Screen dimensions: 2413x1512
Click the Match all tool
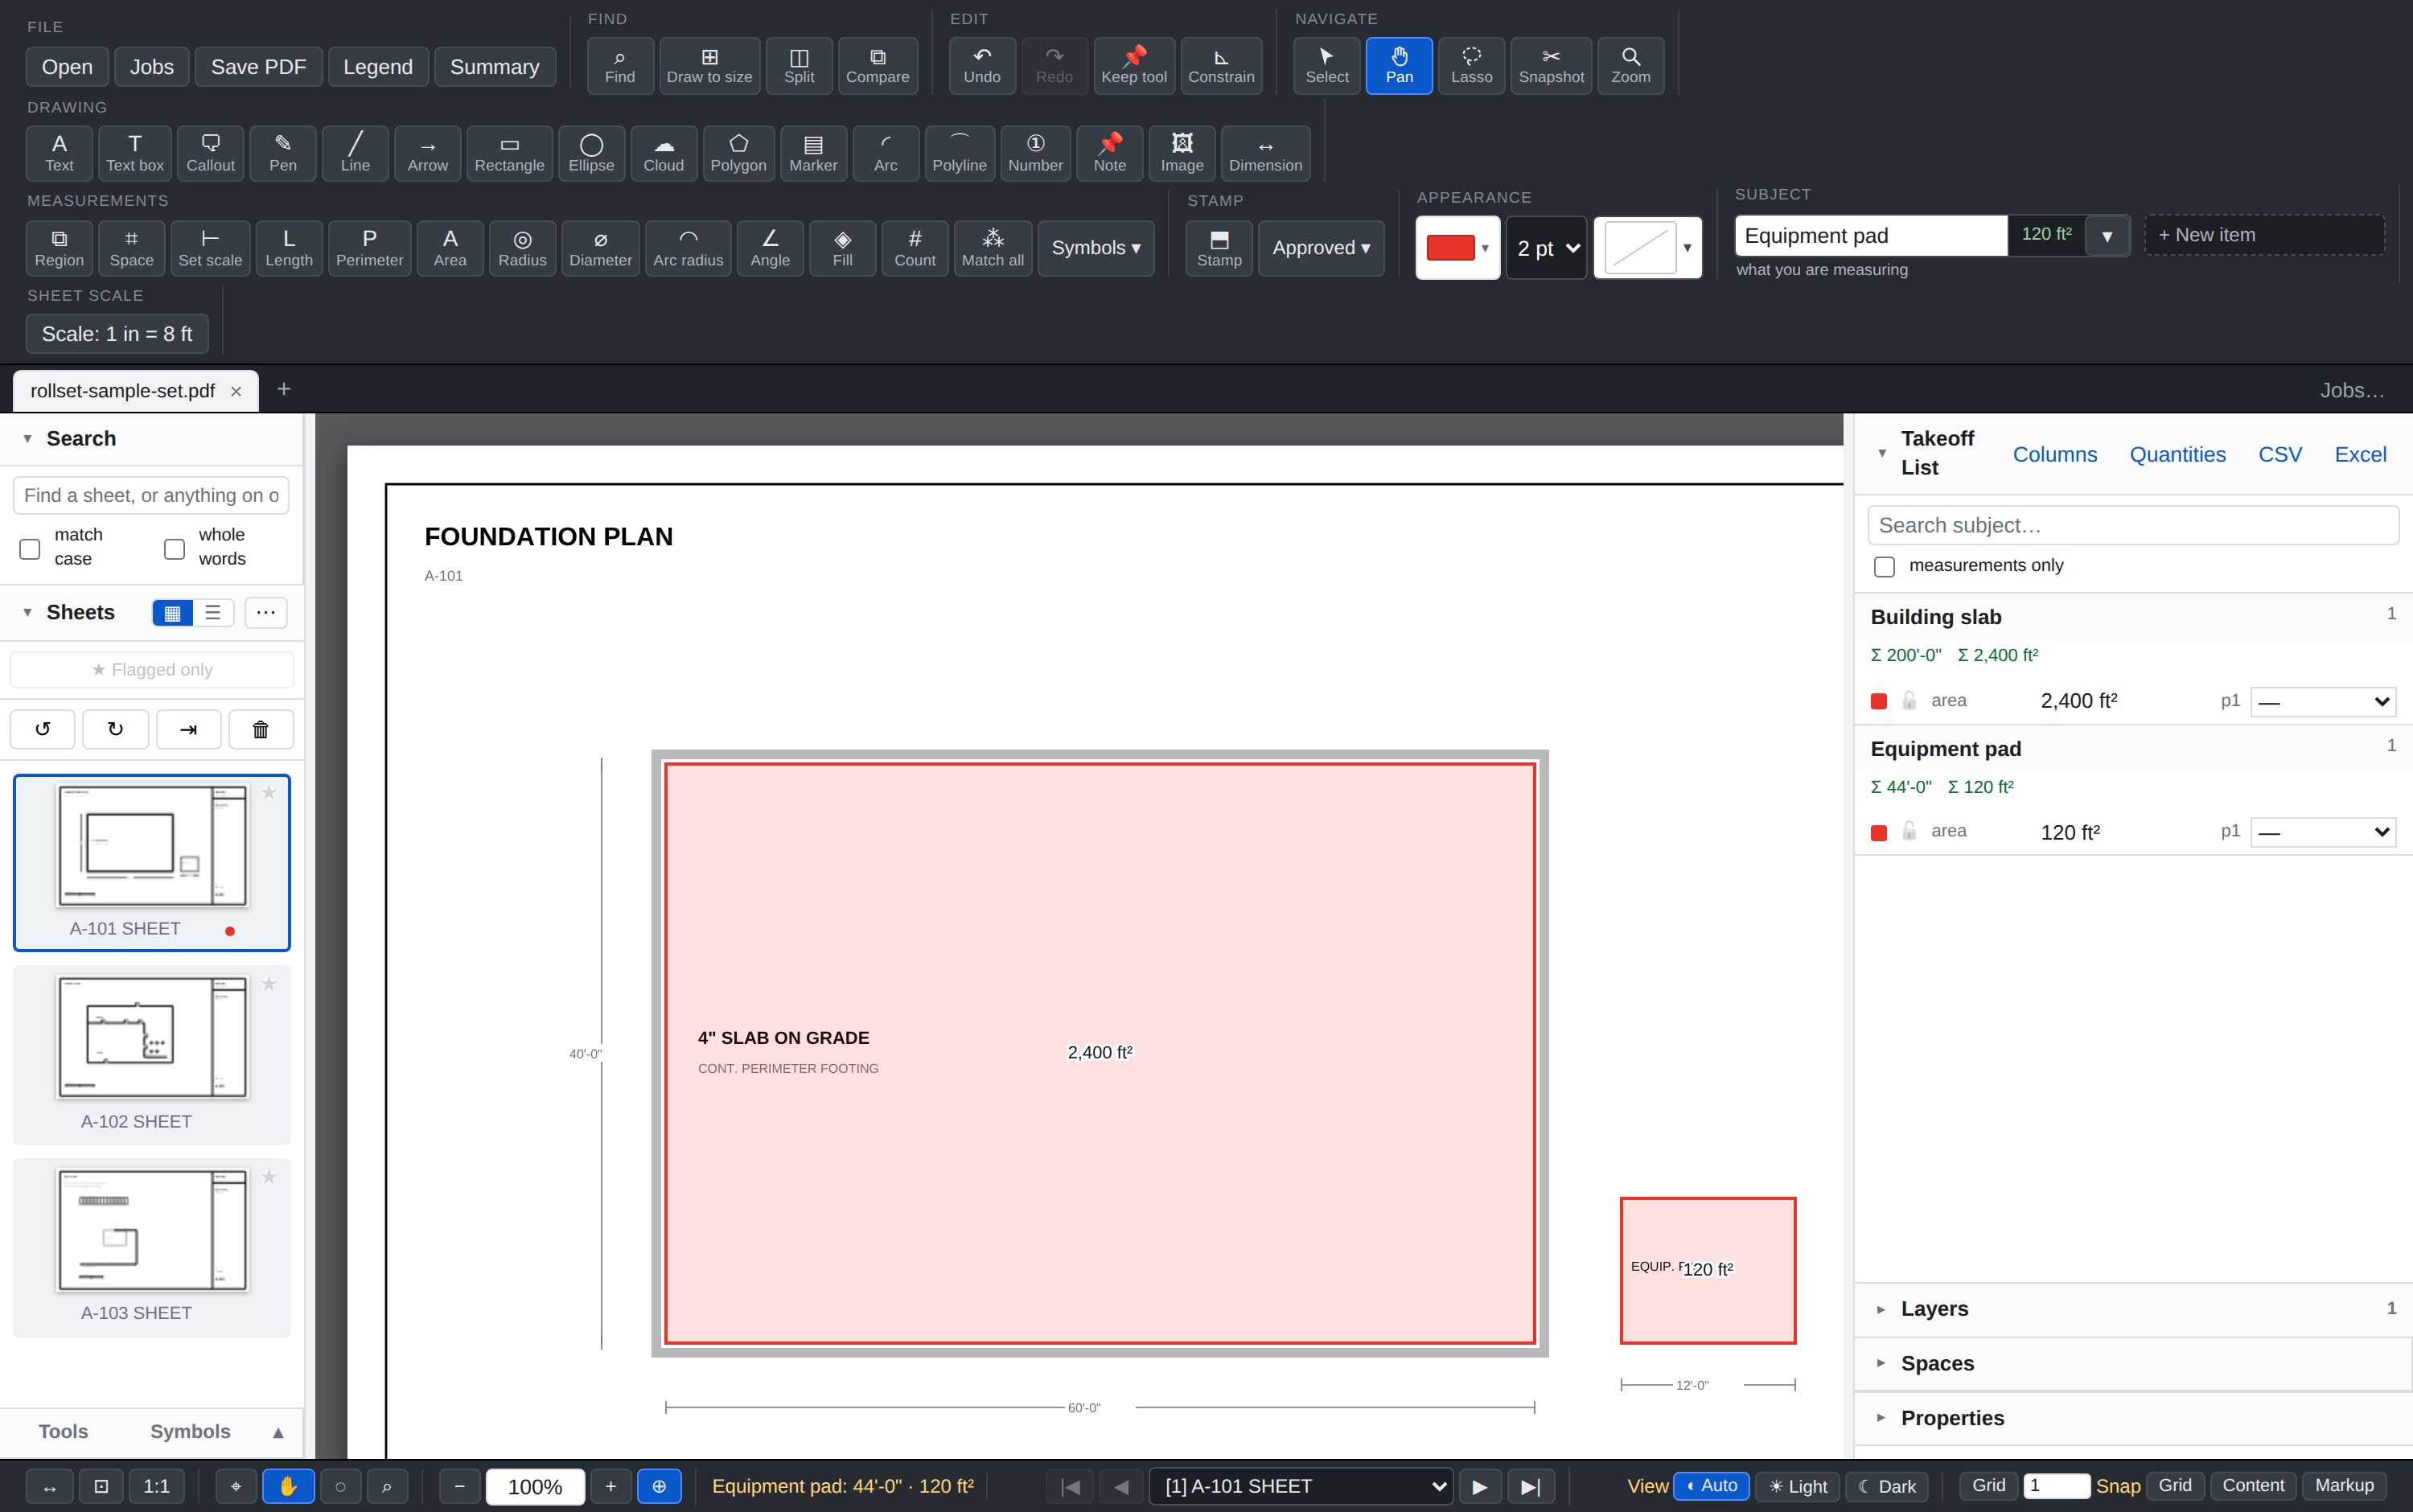tap(992, 248)
